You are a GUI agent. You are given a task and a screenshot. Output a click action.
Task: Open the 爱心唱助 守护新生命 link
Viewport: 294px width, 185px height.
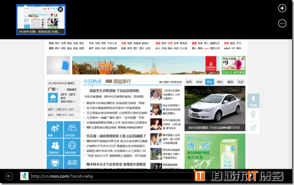[171, 82]
